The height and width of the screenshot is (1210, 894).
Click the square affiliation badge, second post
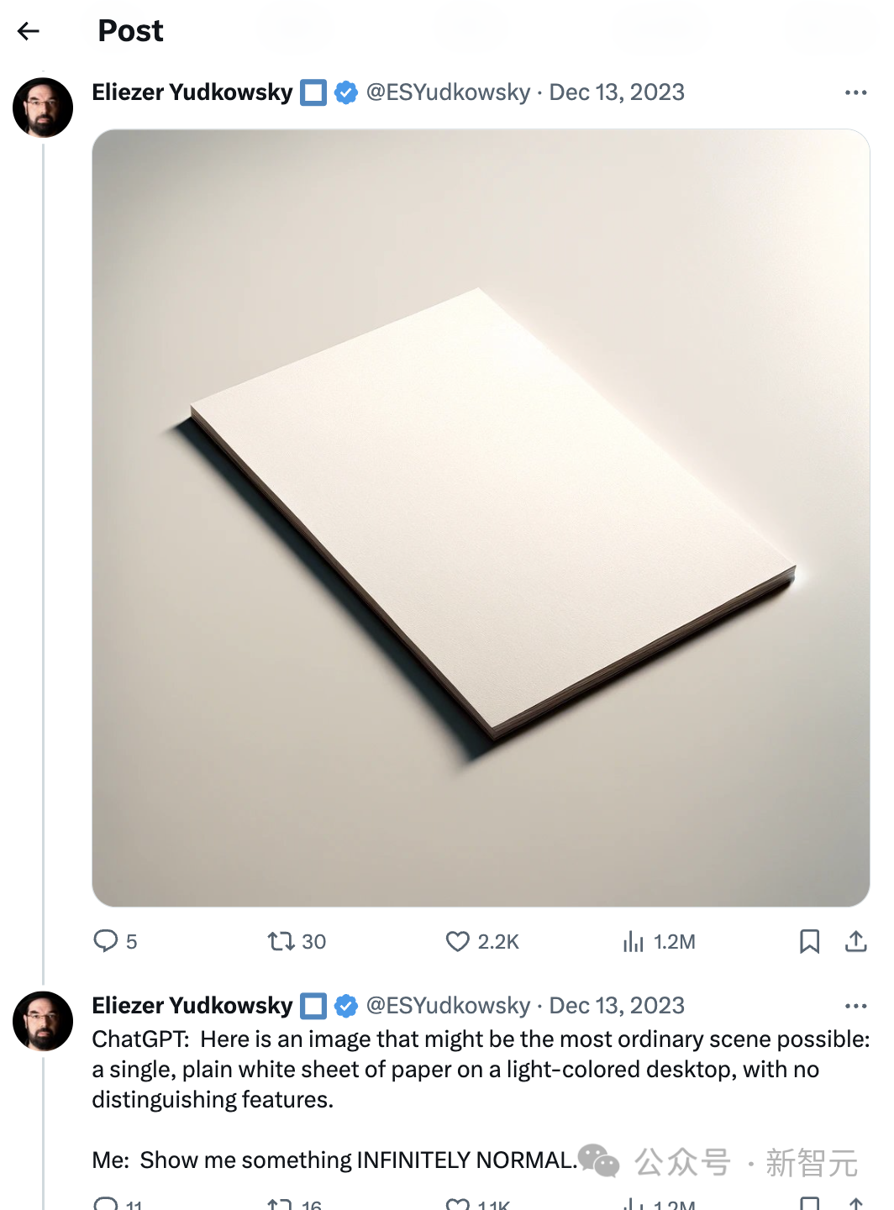tap(313, 1006)
